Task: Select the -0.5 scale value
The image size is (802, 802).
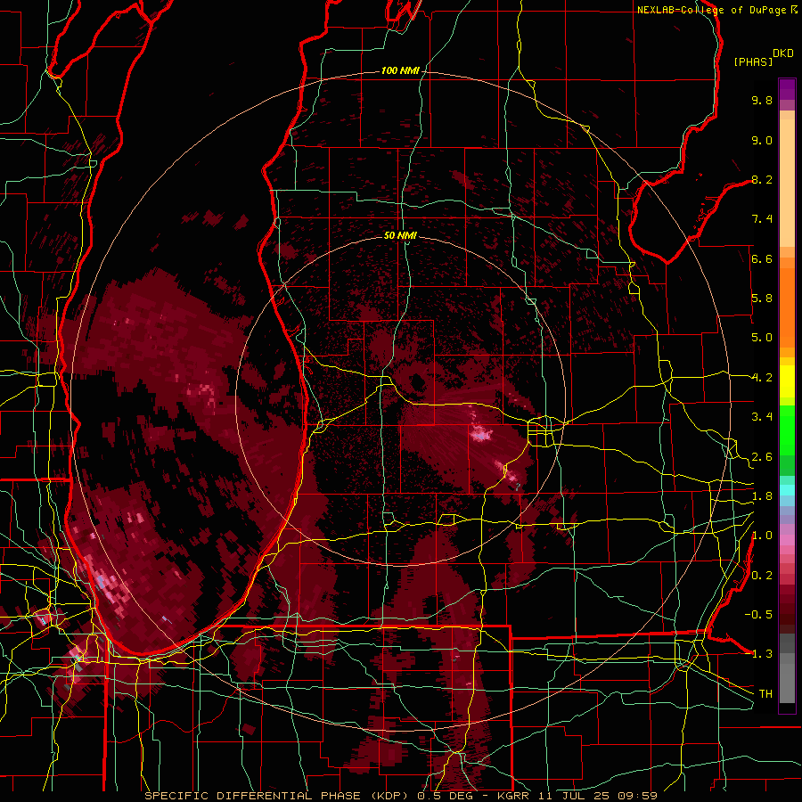Action: pos(758,615)
